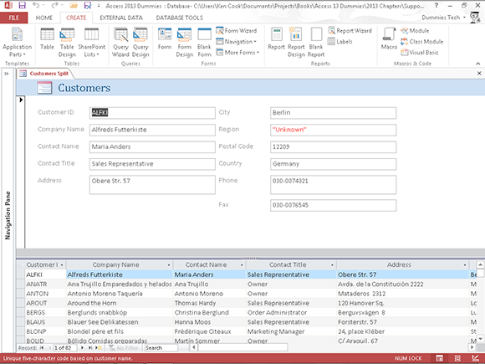Open the Database Tools tab

tap(180, 18)
